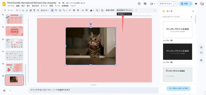Open the 表示形式 menu
The image size is (206, 95).
(x=36, y=6)
